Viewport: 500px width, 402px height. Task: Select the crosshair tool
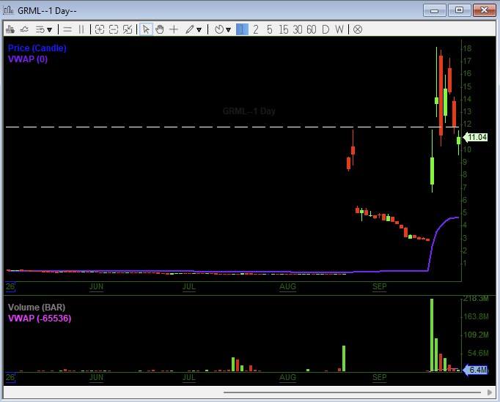[x=174, y=29]
